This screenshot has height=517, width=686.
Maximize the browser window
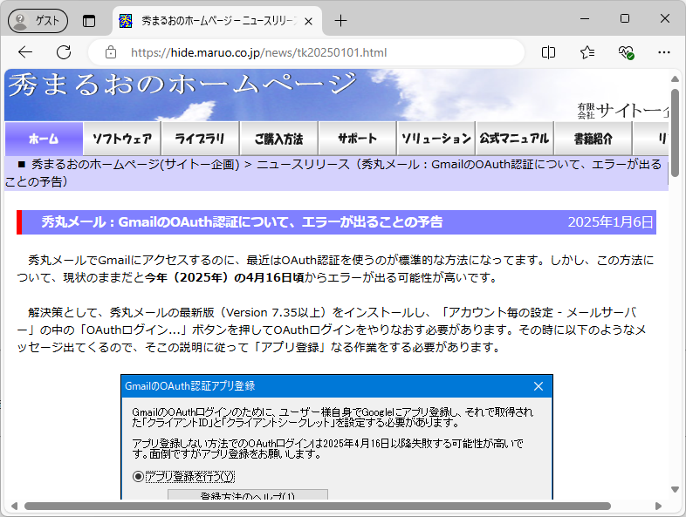(625, 19)
